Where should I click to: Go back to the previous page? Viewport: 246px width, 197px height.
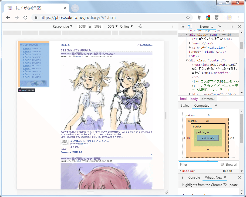(8, 17)
